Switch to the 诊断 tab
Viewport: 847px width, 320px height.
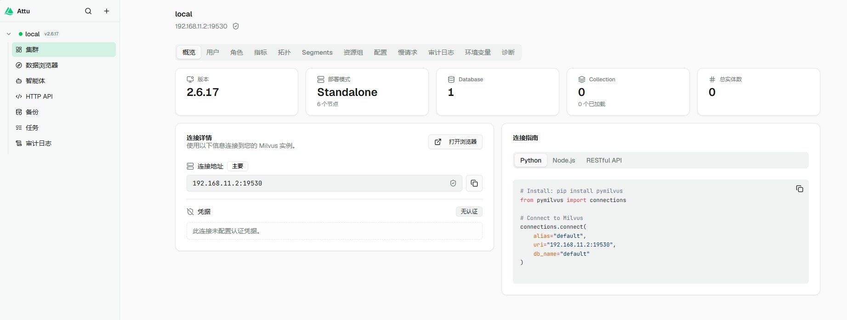(x=508, y=52)
